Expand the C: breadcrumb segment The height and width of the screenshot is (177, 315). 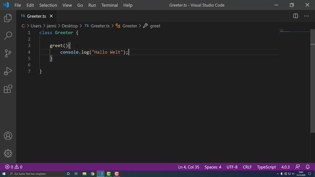click(23, 26)
